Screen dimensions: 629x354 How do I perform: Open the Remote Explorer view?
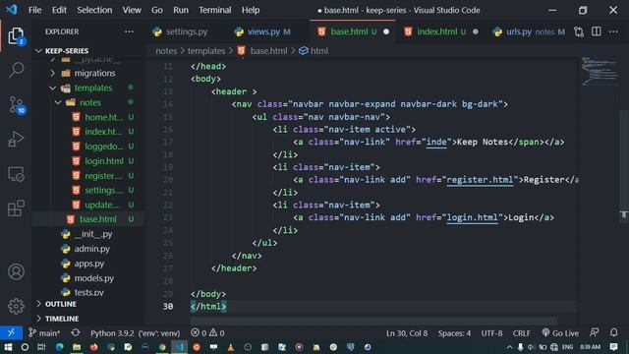(16, 174)
